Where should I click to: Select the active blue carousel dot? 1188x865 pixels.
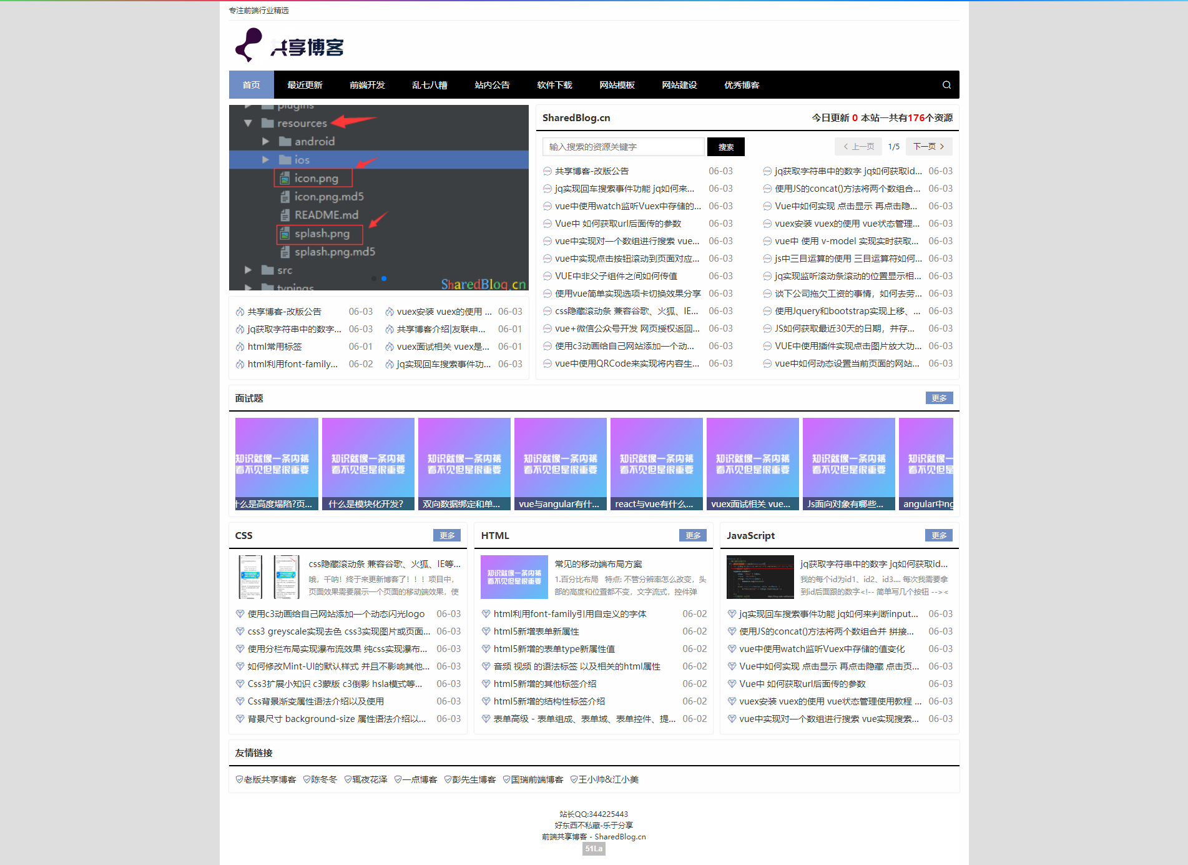tap(384, 279)
